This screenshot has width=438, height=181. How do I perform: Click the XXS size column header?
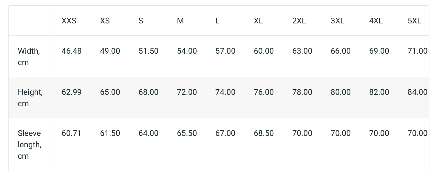point(69,21)
